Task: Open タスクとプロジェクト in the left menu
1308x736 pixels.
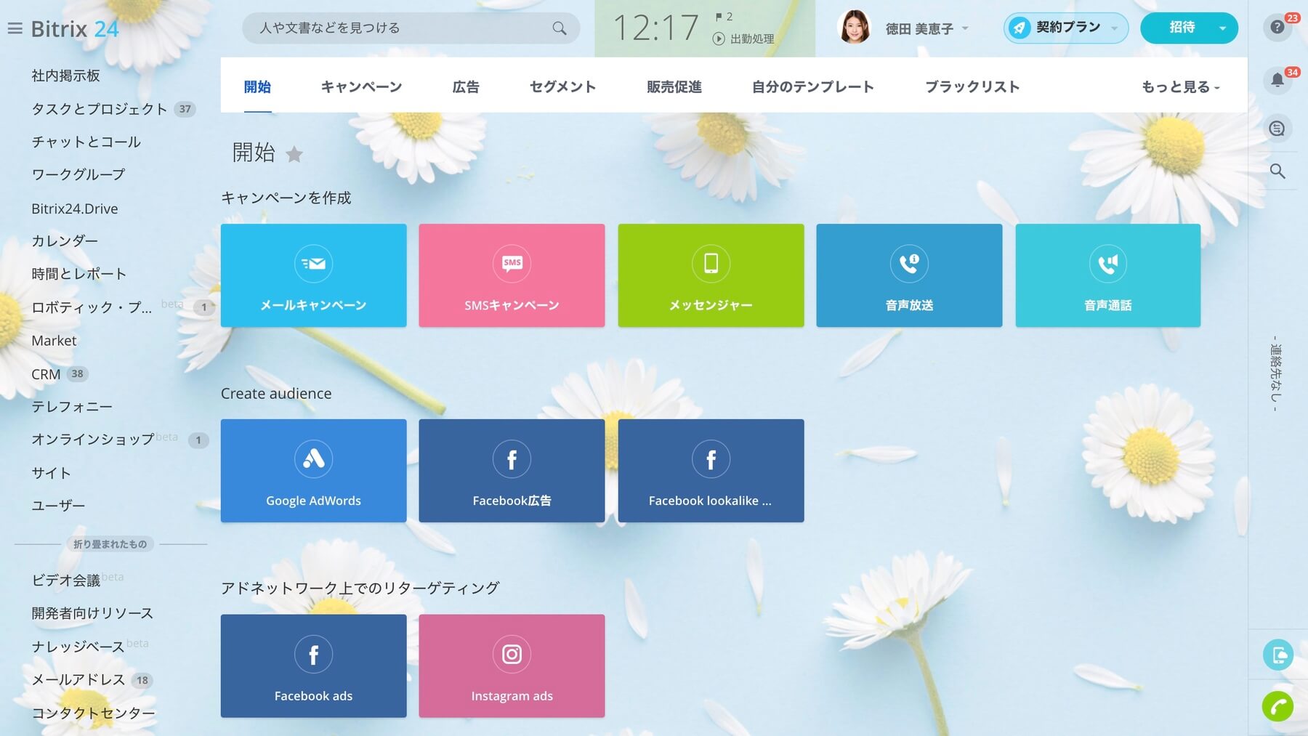Action: point(100,109)
